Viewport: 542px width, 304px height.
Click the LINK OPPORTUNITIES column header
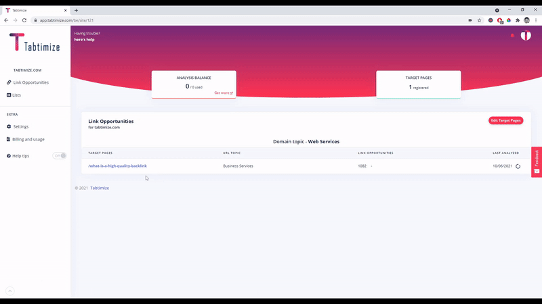coord(375,153)
